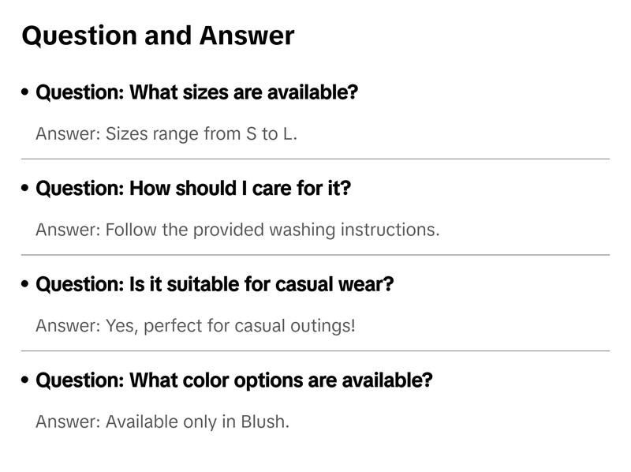
Task: Expand the "How should I care for it?" question
Action: pyautogui.click(x=193, y=189)
